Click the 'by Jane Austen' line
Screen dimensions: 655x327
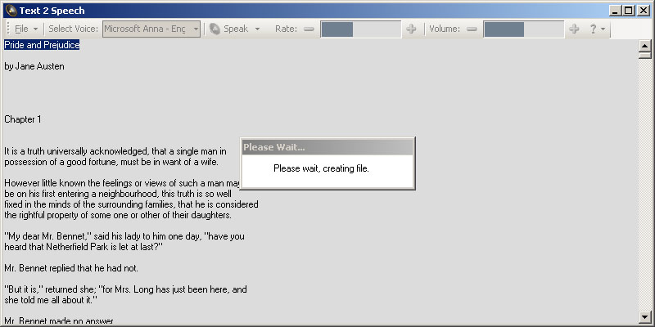(x=34, y=66)
